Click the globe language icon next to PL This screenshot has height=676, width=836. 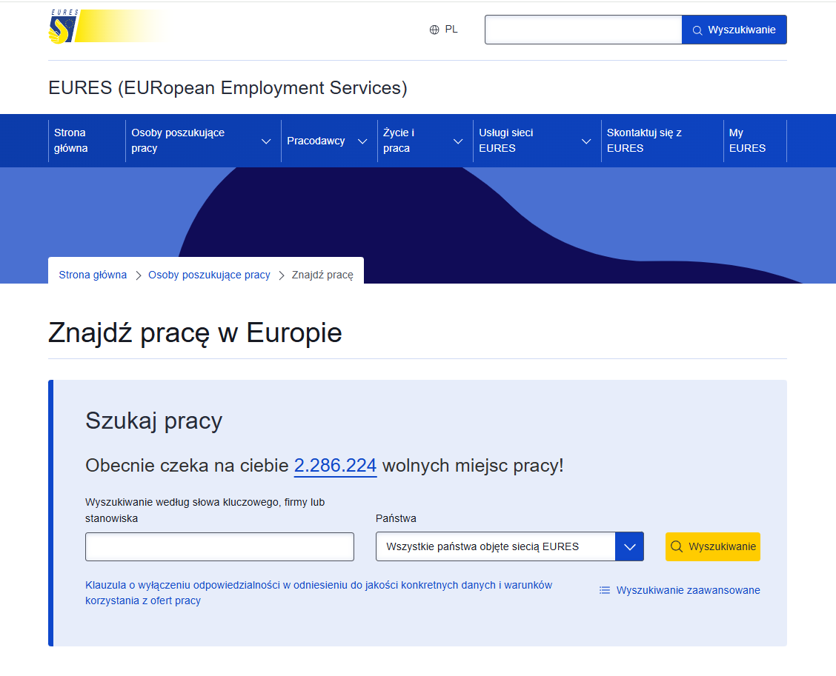point(433,30)
